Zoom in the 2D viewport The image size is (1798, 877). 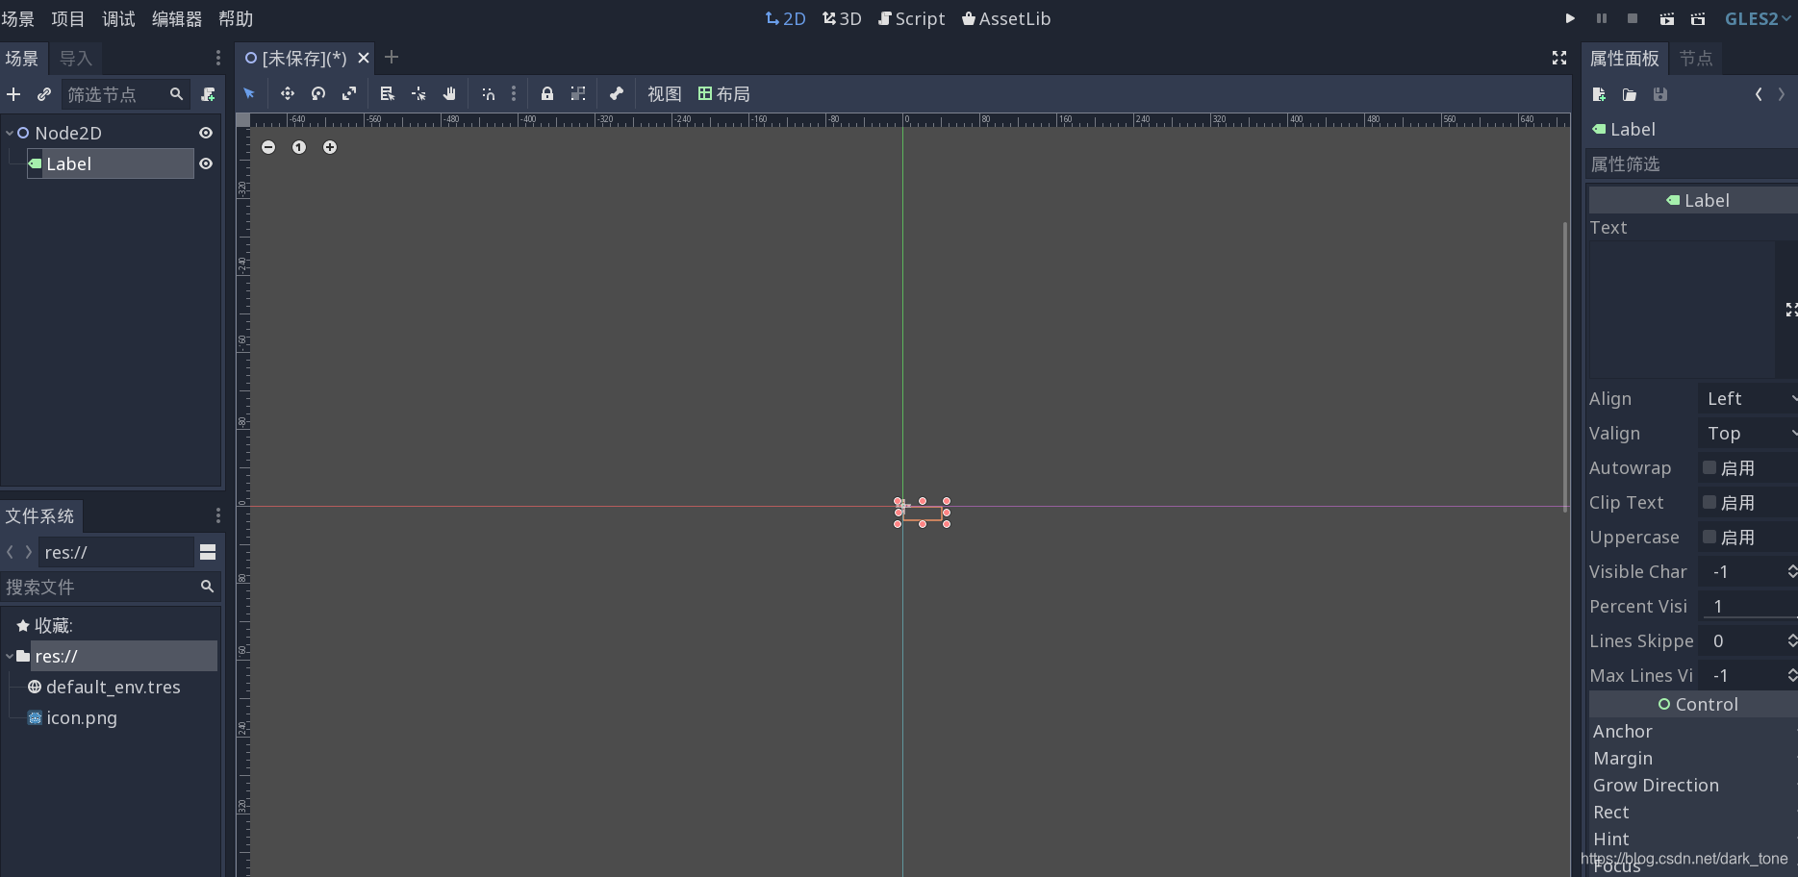tap(330, 147)
